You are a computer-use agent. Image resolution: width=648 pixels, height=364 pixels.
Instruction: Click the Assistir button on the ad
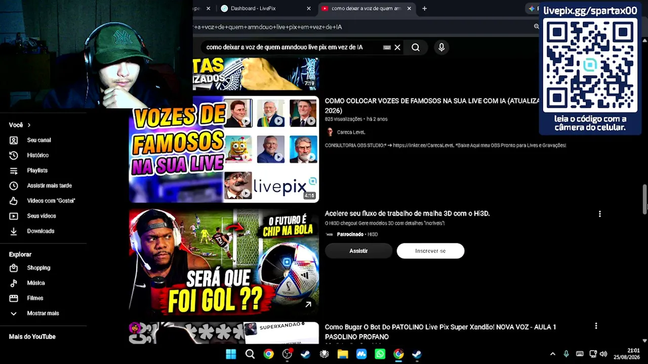(x=358, y=251)
